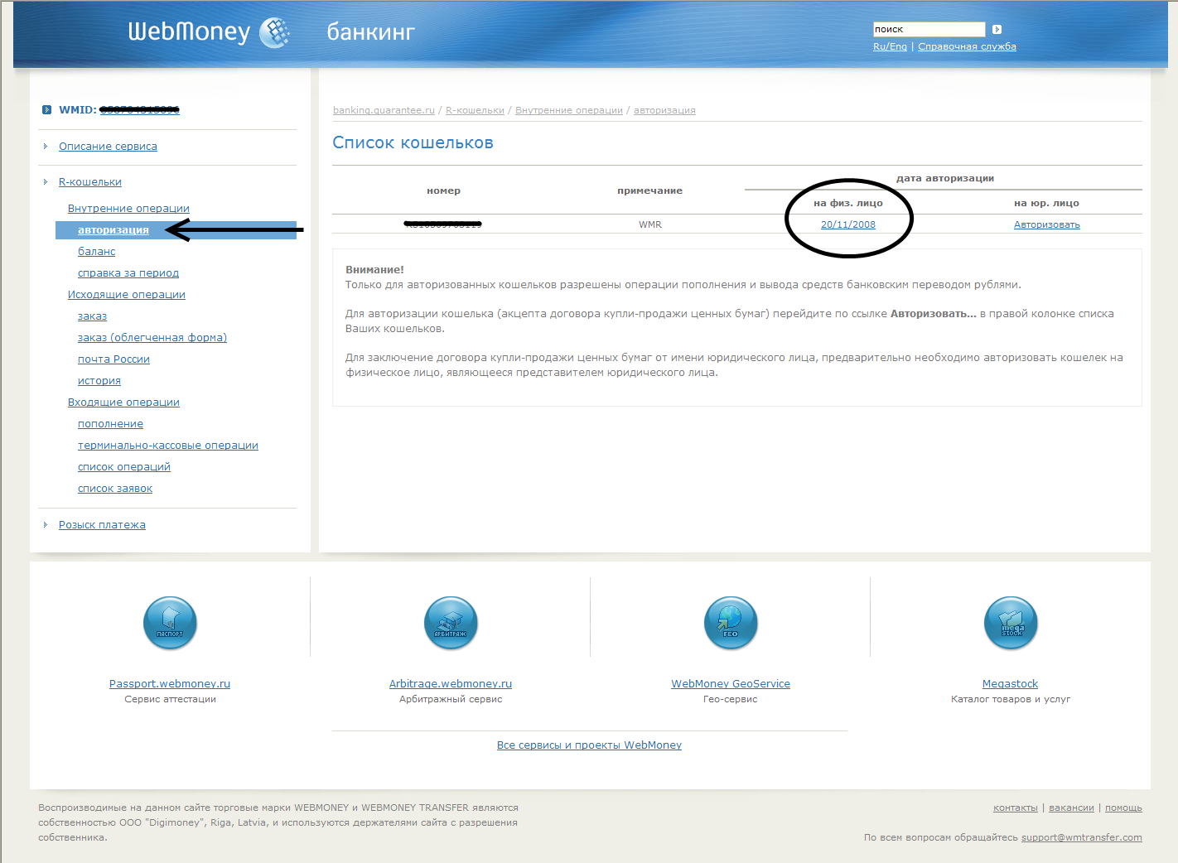The height and width of the screenshot is (863, 1178).
Task: Click the blue arrow icon beside WMID
Action: 46,109
